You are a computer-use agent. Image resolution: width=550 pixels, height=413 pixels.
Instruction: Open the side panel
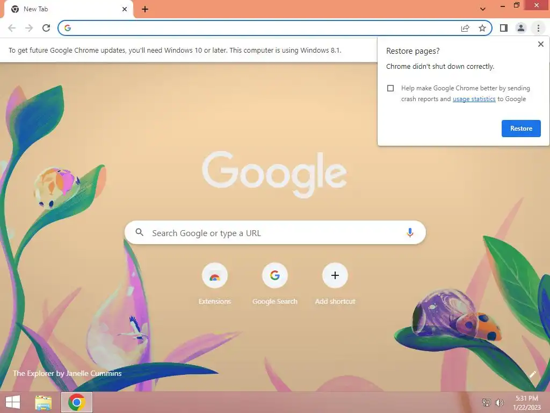pos(504,28)
